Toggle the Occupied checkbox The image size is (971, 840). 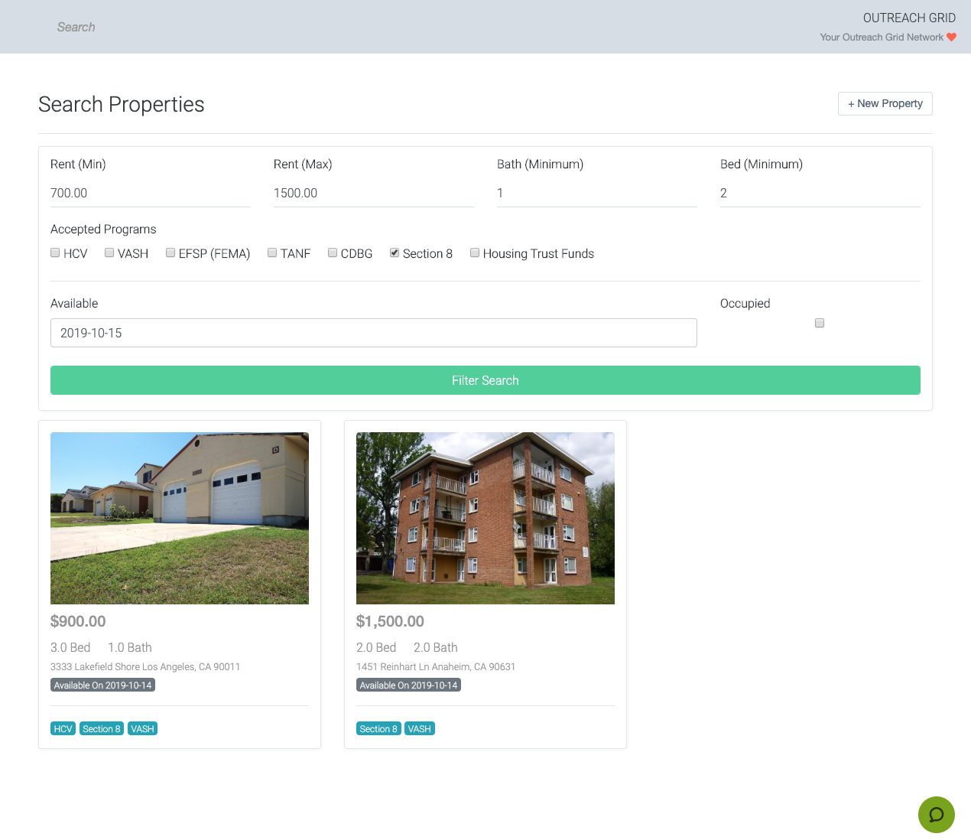click(820, 323)
